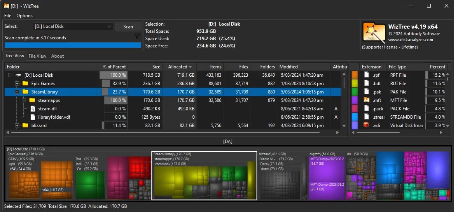This screenshot has width=454, height=212.
Task: Click the .pack file type icon
Action: point(366,108)
